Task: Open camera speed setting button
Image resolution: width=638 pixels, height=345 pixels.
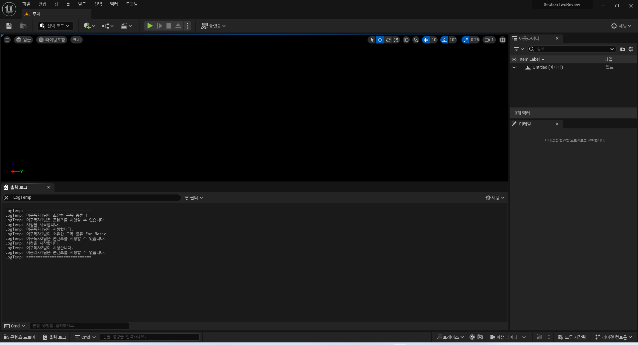Action: pyautogui.click(x=489, y=40)
